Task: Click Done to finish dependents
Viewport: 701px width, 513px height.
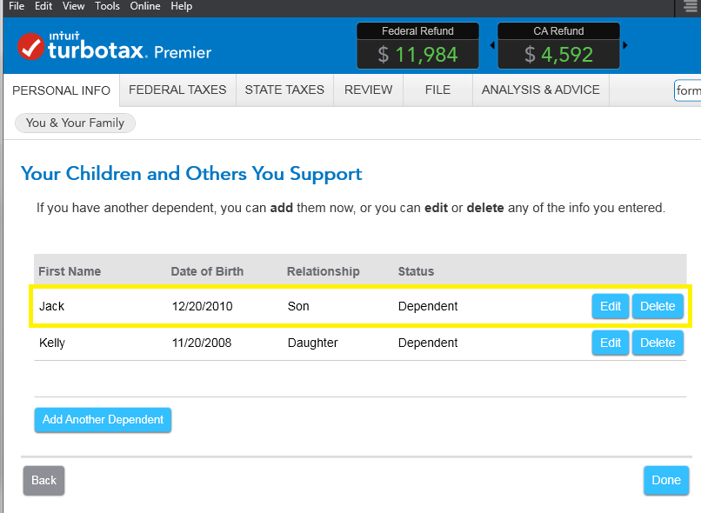Action: (x=666, y=480)
